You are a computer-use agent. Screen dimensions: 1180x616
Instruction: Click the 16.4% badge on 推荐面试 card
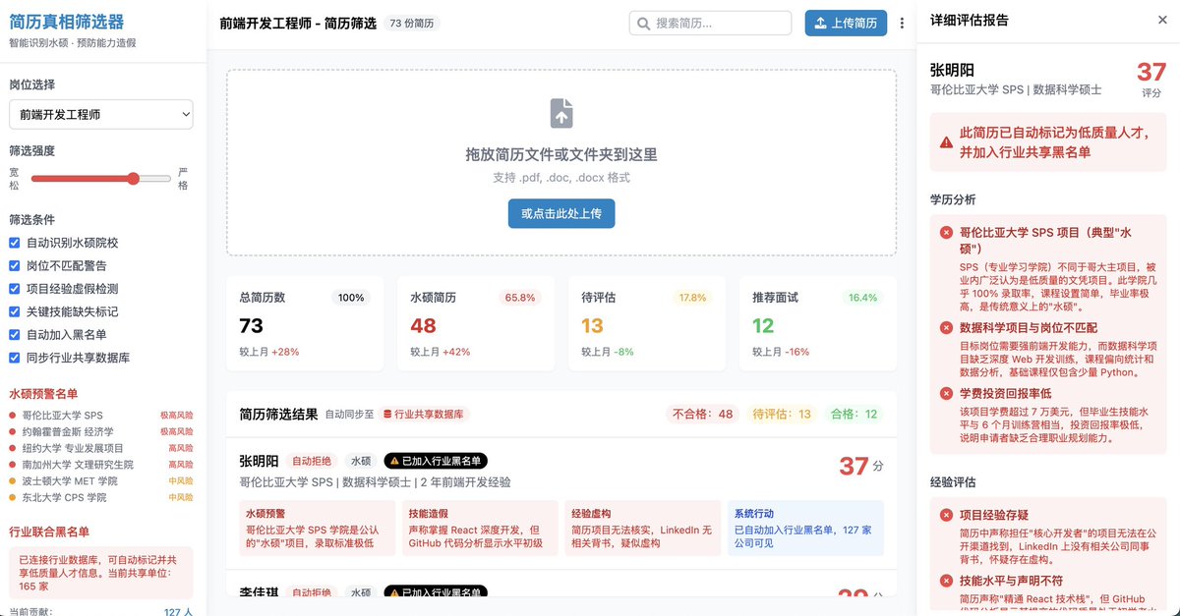[x=862, y=298]
